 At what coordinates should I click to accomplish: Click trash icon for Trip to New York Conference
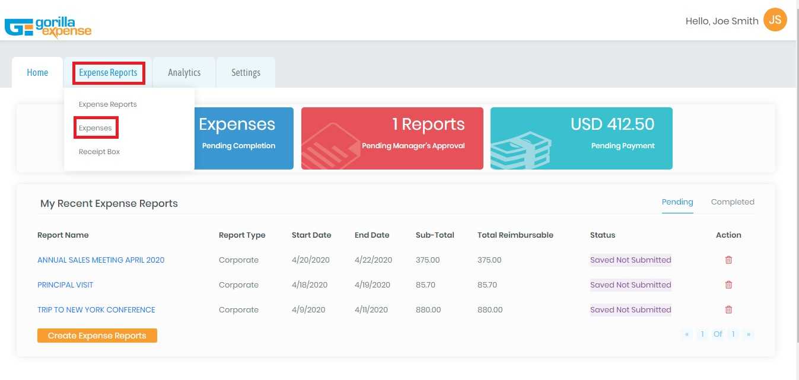(x=728, y=309)
